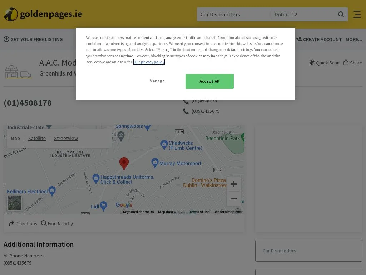The width and height of the screenshot is (366, 275).
Task: Click Get Your Free Listing
Action: click(33, 39)
